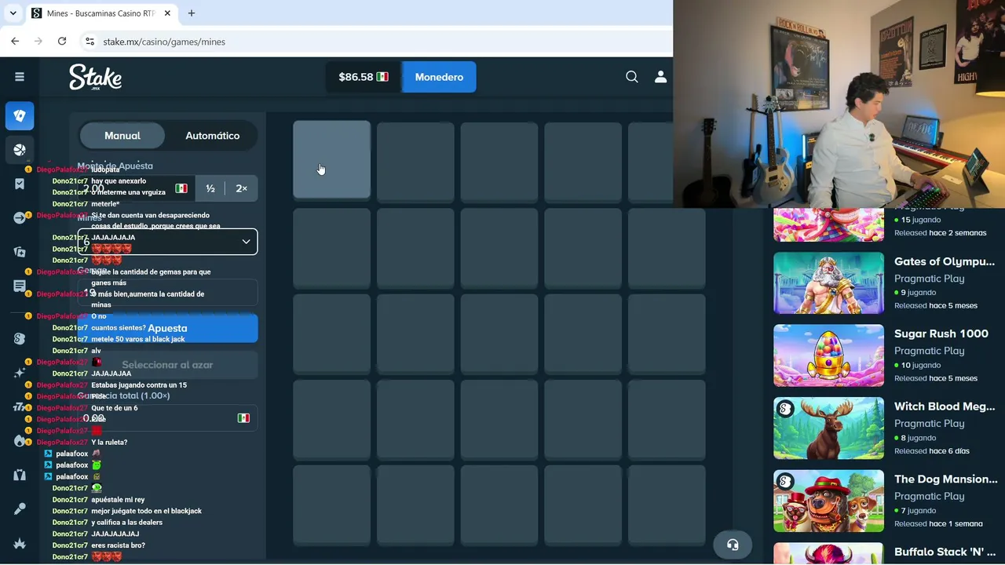Open a new browser tab
Screen dimensions: 1005x565
(x=192, y=13)
